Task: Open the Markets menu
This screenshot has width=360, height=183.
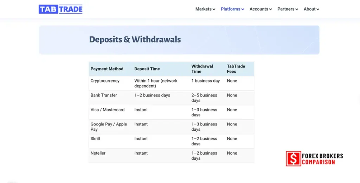Action: coord(205,9)
